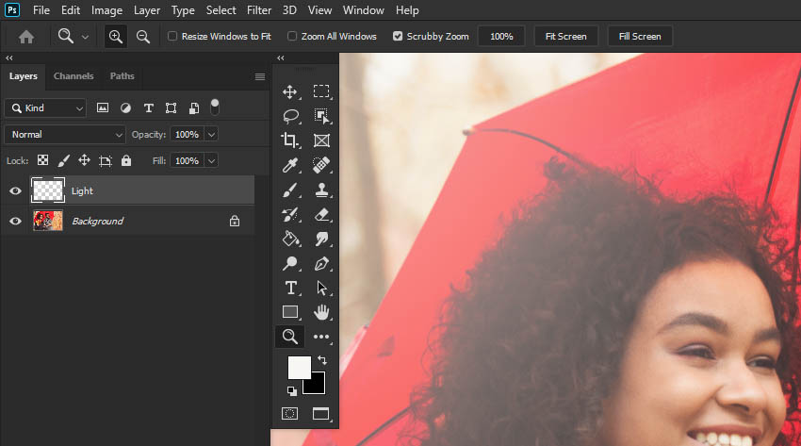801x446 pixels.
Task: Switch to the Paths tab
Action: pyautogui.click(x=123, y=75)
